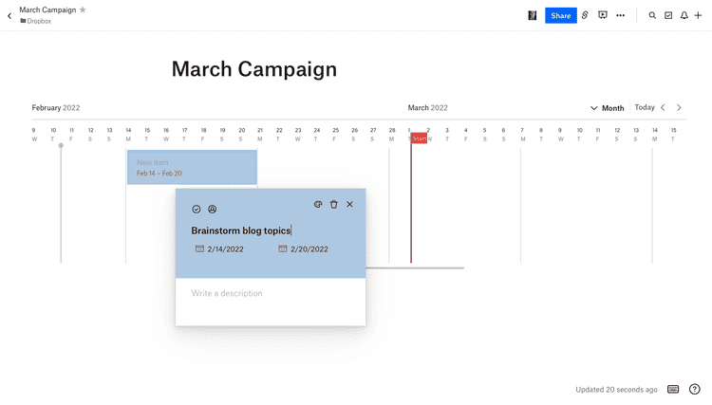Start presentation mode
The width and height of the screenshot is (712, 405).
[x=602, y=15]
